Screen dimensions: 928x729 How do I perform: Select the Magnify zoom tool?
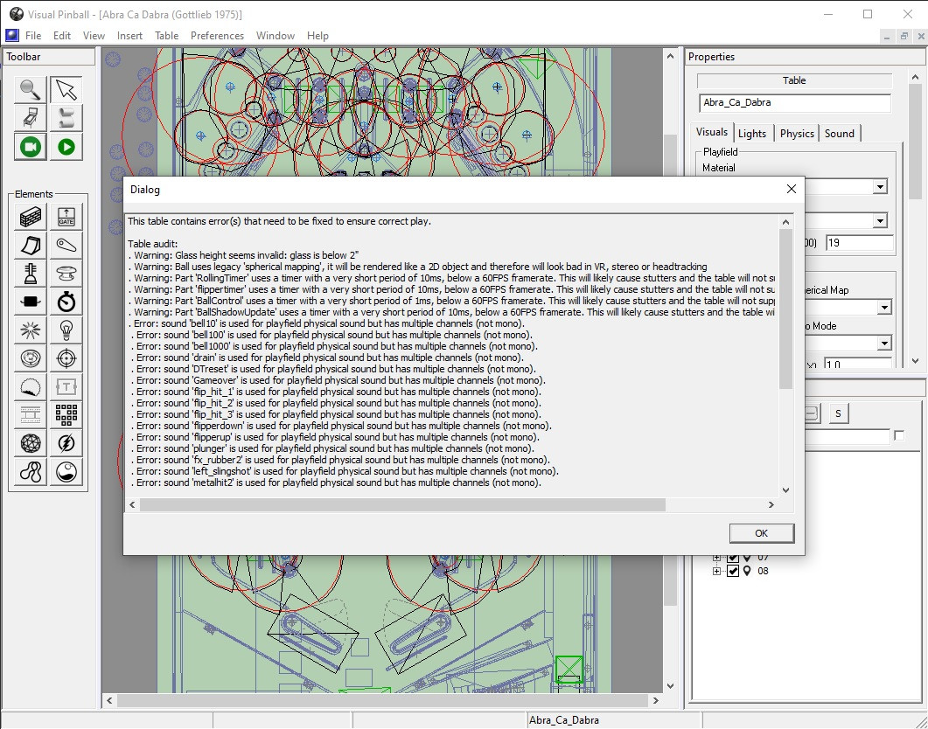click(x=31, y=90)
